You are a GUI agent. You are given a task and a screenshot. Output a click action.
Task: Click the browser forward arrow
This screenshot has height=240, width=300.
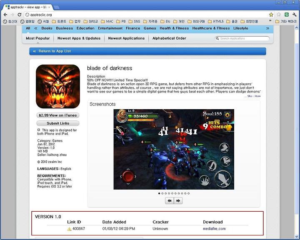(x=12, y=15)
